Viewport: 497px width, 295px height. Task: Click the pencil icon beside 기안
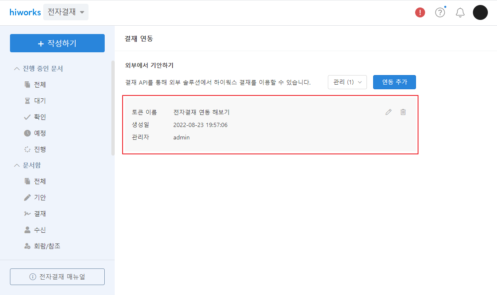tap(27, 197)
